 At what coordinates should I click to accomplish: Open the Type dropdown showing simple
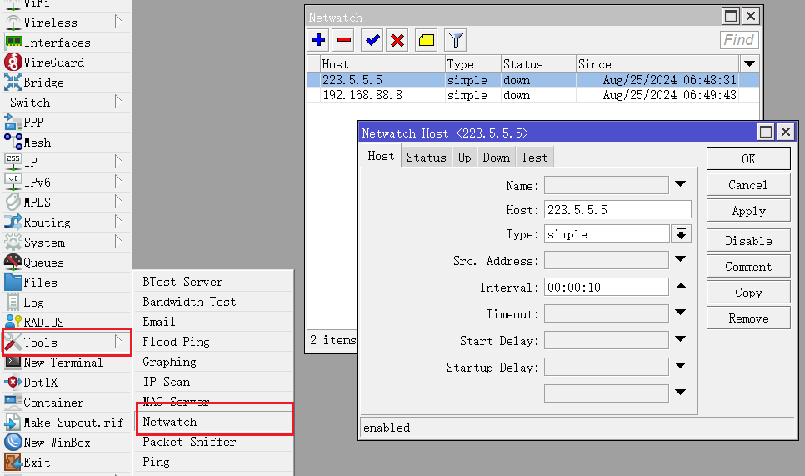click(x=682, y=235)
